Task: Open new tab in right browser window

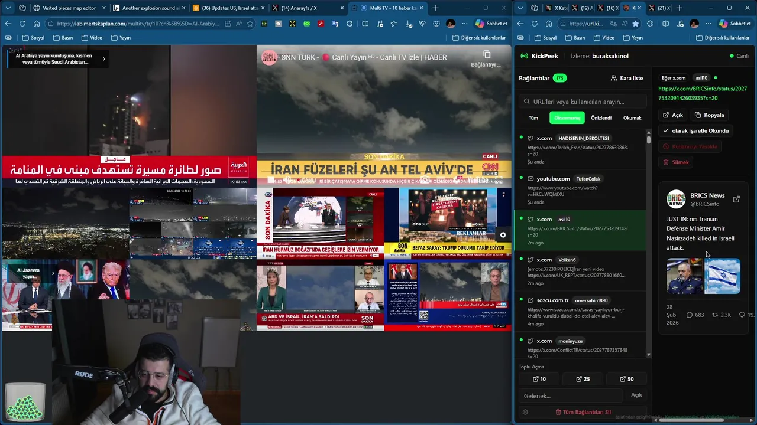Action: coord(679,8)
